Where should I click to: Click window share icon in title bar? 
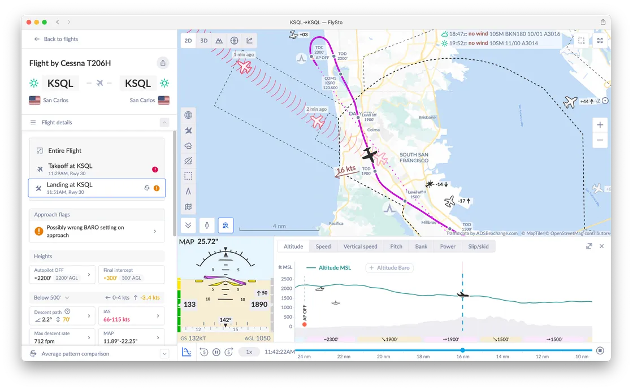pyautogui.click(x=602, y=22)
